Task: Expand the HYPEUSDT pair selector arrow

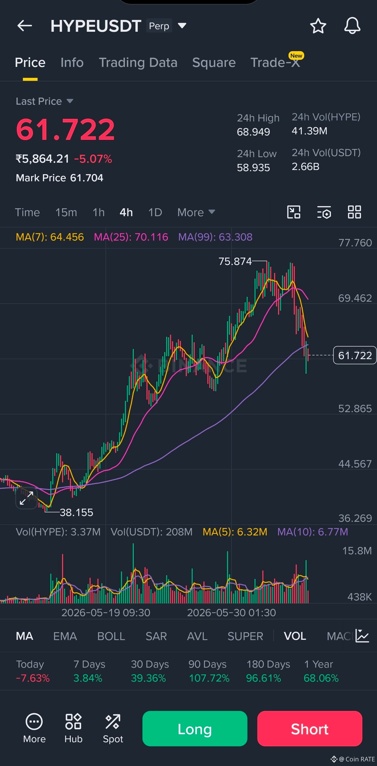Action: coord(182,26)
